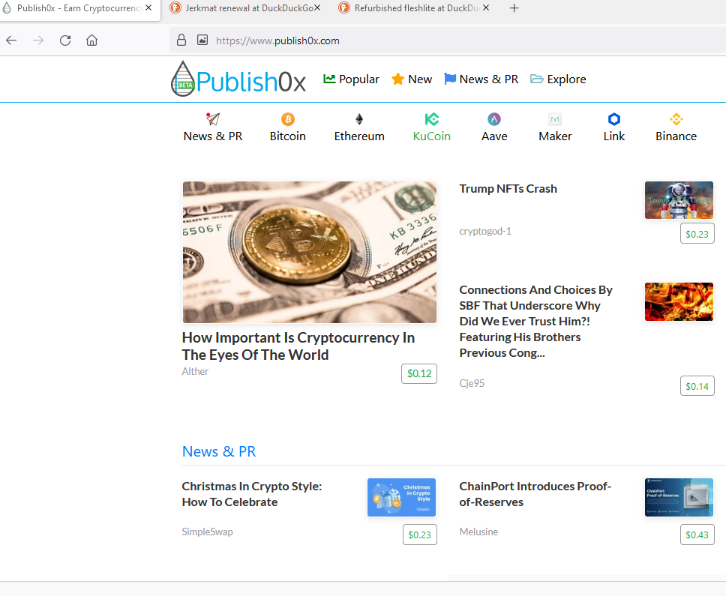The width and height of the screenshot is (726, 596).
Task: Click the $0.23 badge under Trump NFTs thumbnail
Action: [x=697, y=234]
